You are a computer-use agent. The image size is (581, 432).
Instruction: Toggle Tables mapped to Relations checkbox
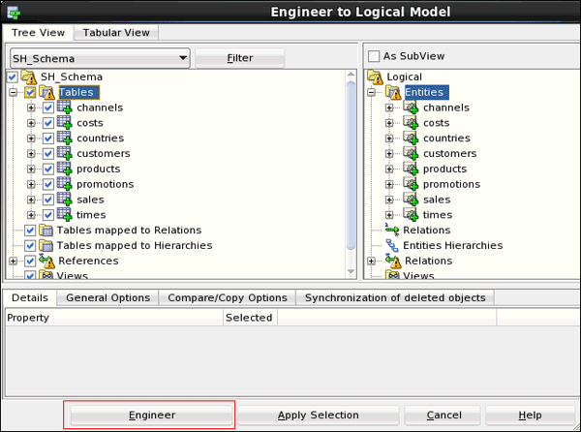coord(30,231)
